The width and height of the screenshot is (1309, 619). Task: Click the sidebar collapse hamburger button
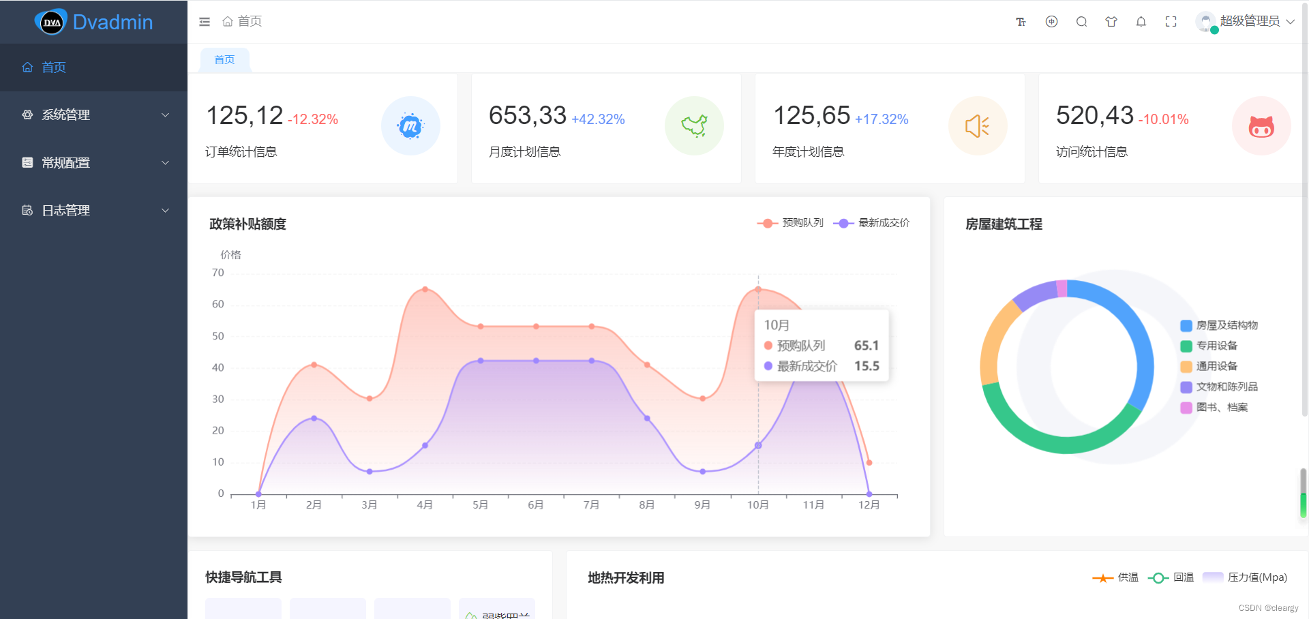pyautogui.click(x=204, y=21)
